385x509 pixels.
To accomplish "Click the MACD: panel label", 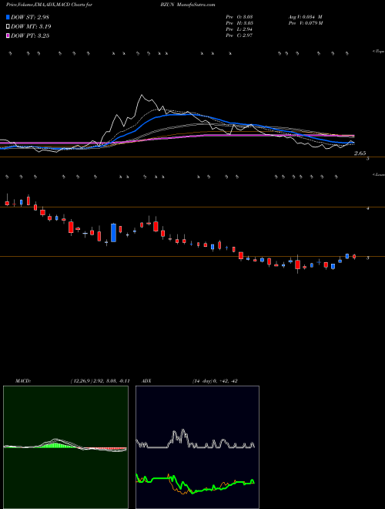I will click(23, 381).
